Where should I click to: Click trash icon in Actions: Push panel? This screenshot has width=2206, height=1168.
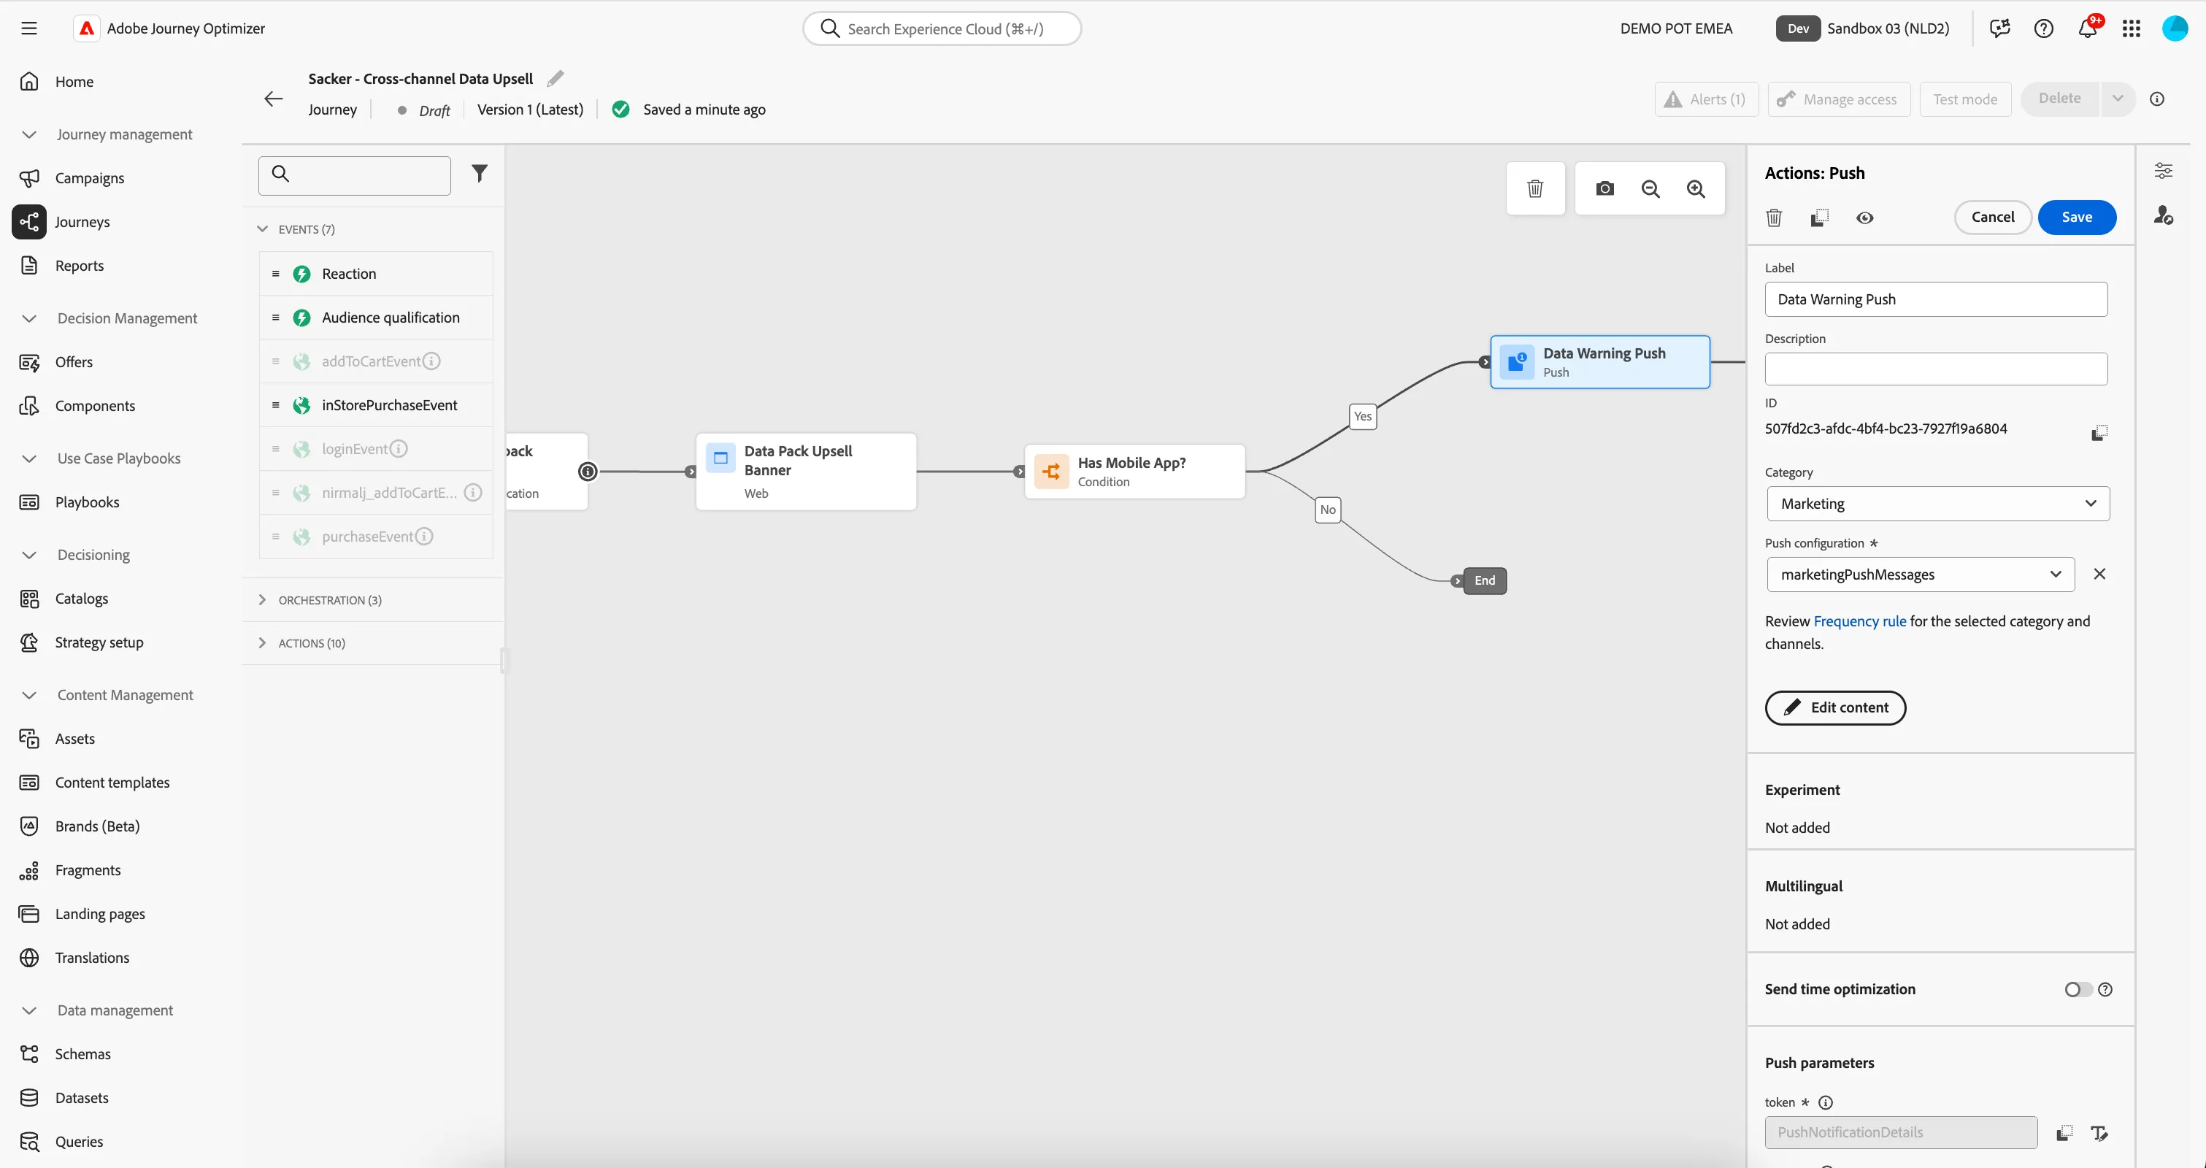1775,218
